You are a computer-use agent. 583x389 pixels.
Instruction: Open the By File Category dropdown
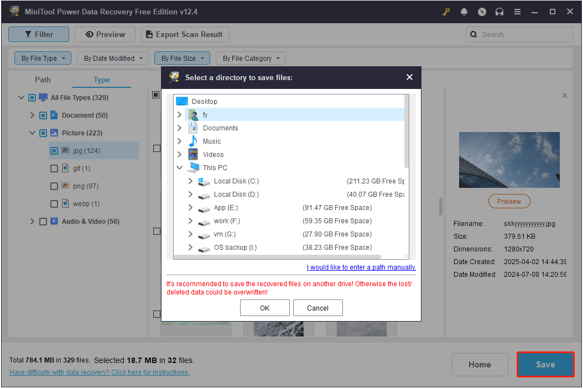click(251, 58)
